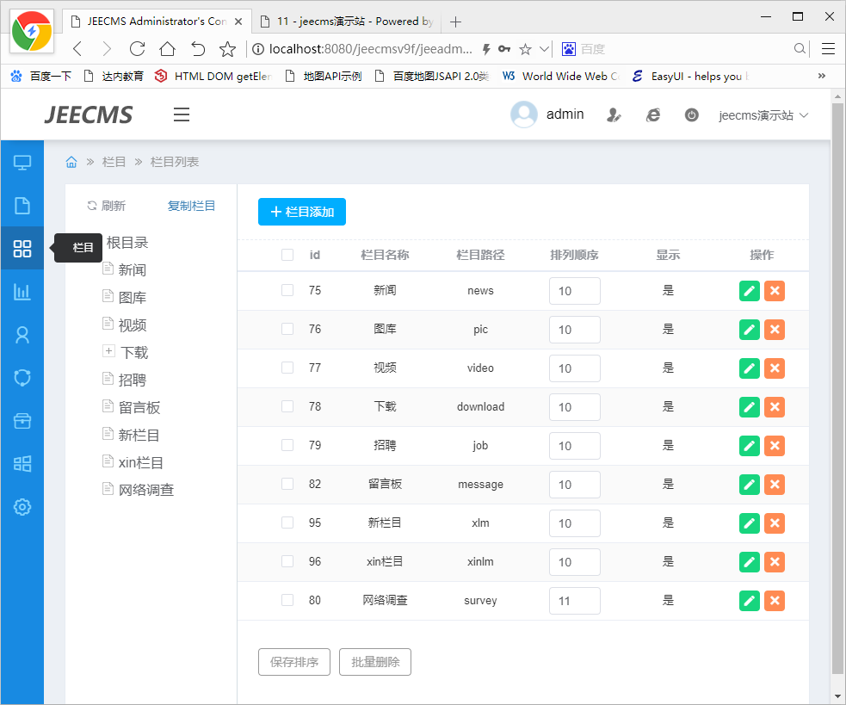Select 招聘 in the category tree
The image size is (846, 705).
[x=132, y=380]
